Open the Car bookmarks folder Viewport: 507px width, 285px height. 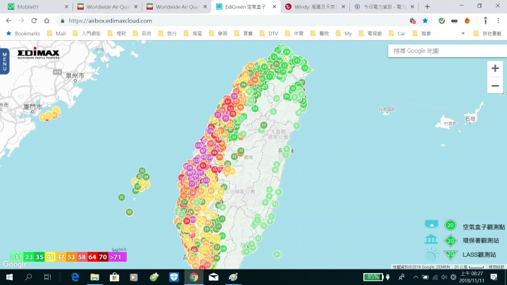[x=397, y=33]
